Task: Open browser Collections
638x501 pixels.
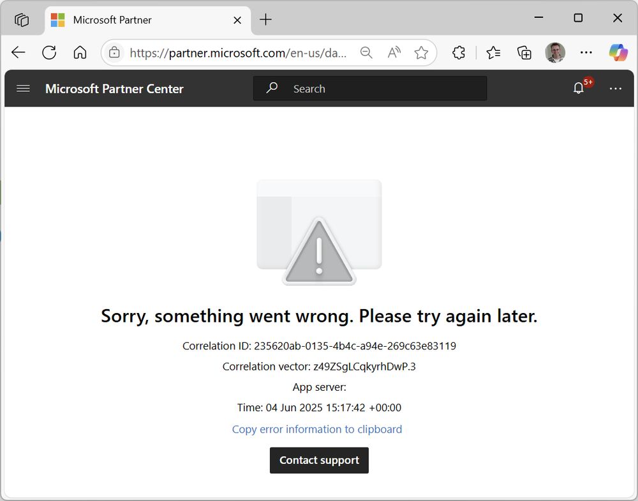Action: [x=524, y=52]
